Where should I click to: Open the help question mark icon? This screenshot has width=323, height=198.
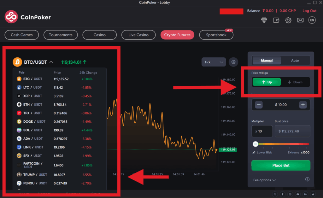click(307, 179)
